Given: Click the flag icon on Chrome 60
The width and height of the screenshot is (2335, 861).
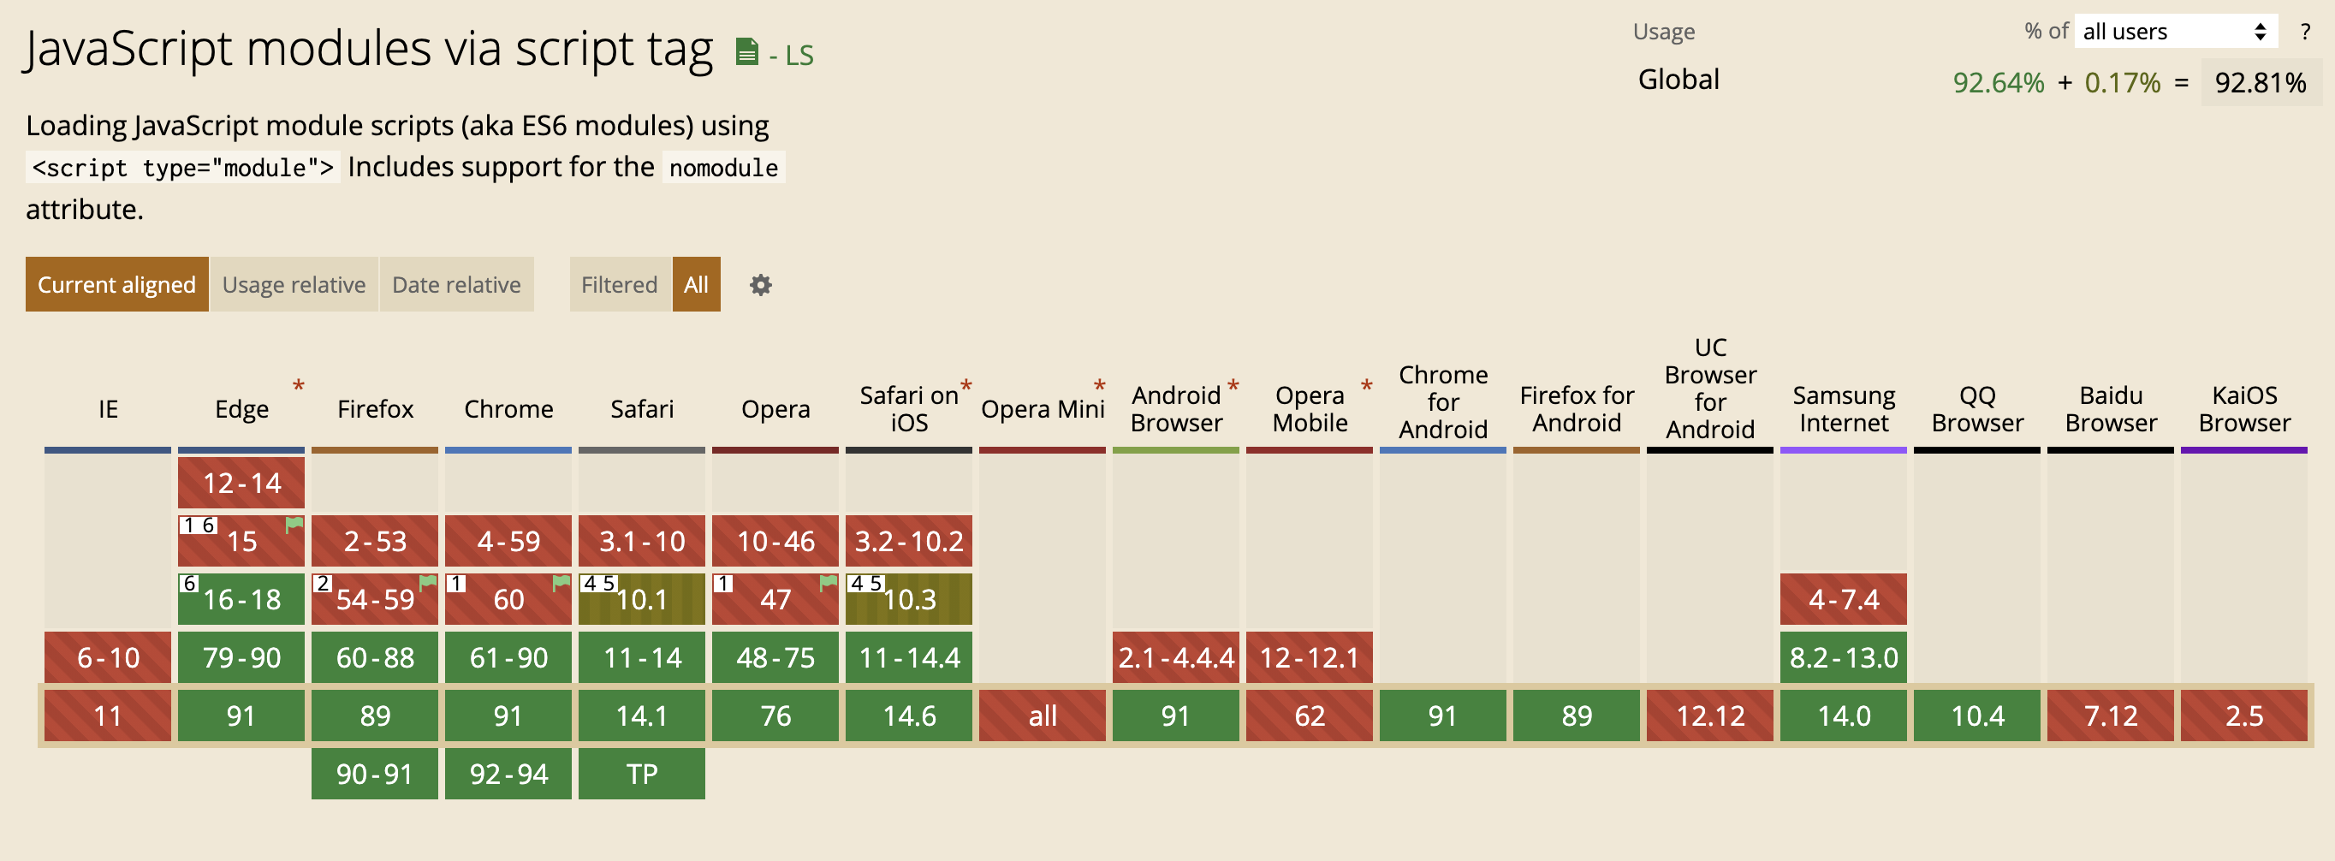Looking at the screenshot, I should (561, 583).
